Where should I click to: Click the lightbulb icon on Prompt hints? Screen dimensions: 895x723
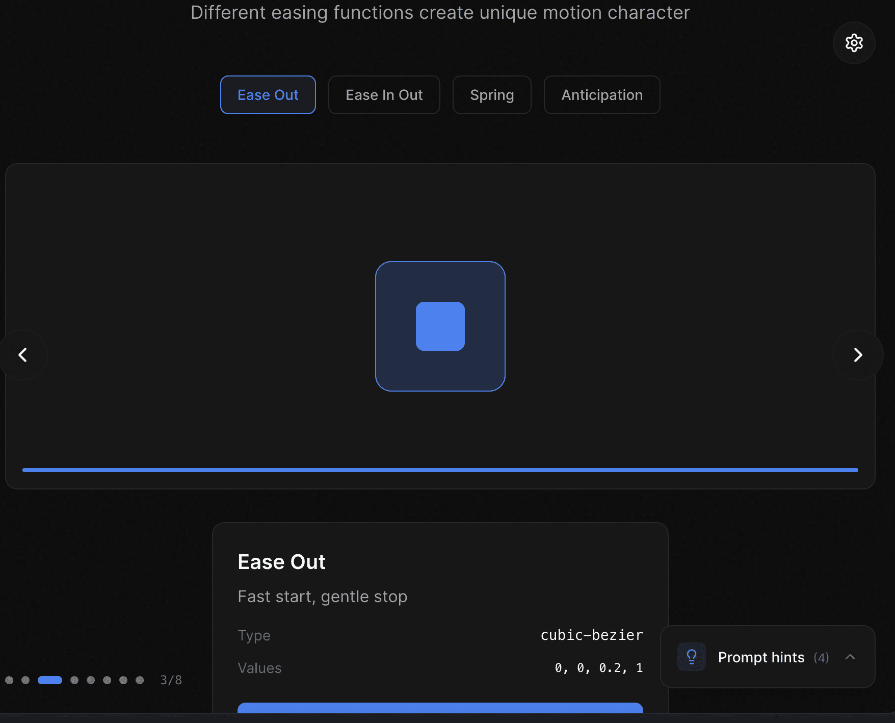coord(691,657)
